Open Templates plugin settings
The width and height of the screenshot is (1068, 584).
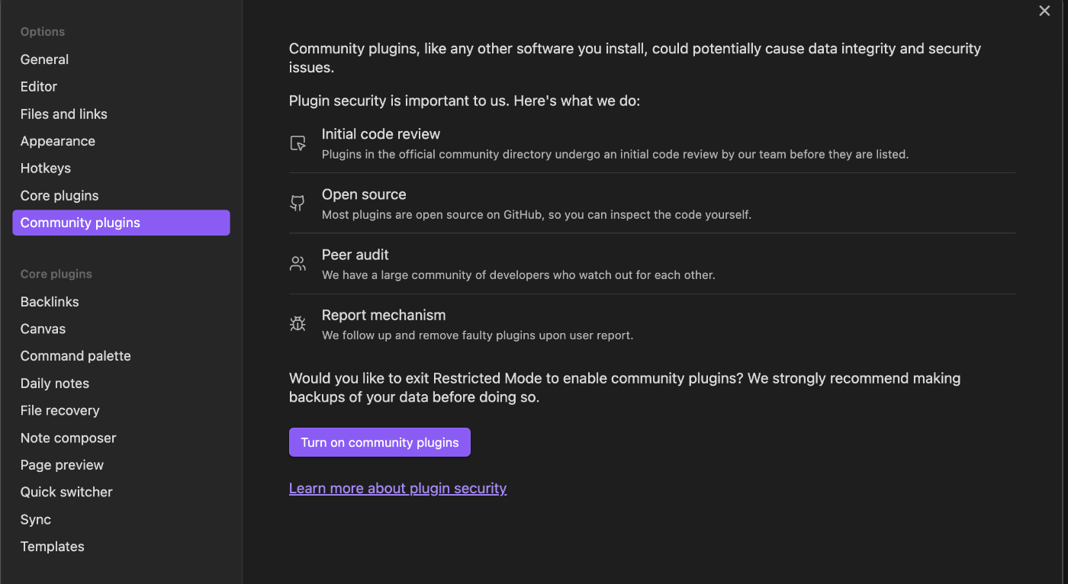[52, 546]
